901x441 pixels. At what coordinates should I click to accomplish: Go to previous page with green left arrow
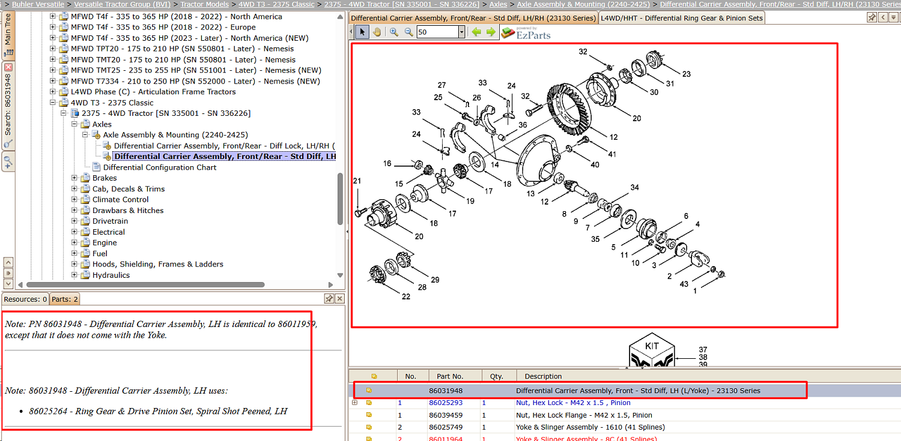[476, 32]
